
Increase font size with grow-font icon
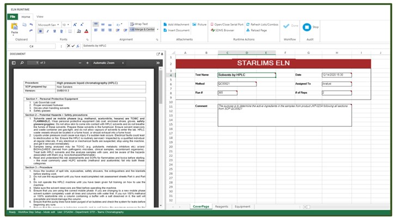pyautogui.click(x=75, y=24)
